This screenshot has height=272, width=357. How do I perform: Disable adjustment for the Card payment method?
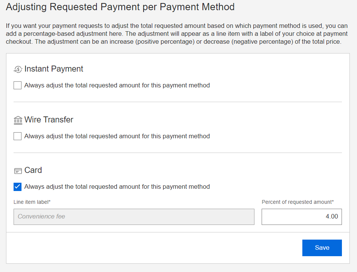tap(17, 186)
